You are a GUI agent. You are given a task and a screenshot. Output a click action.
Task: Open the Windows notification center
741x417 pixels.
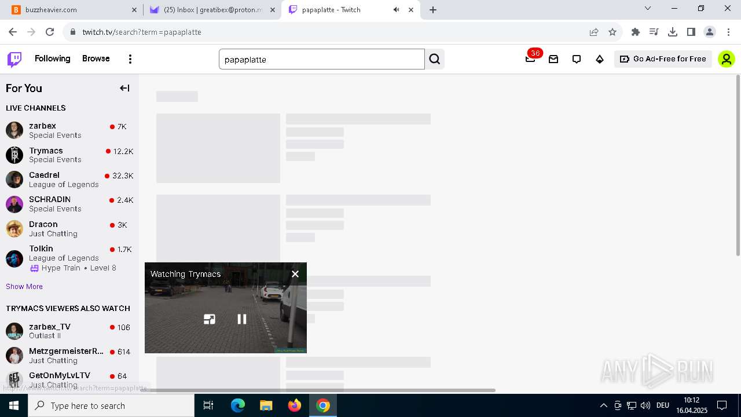point(722,405)
